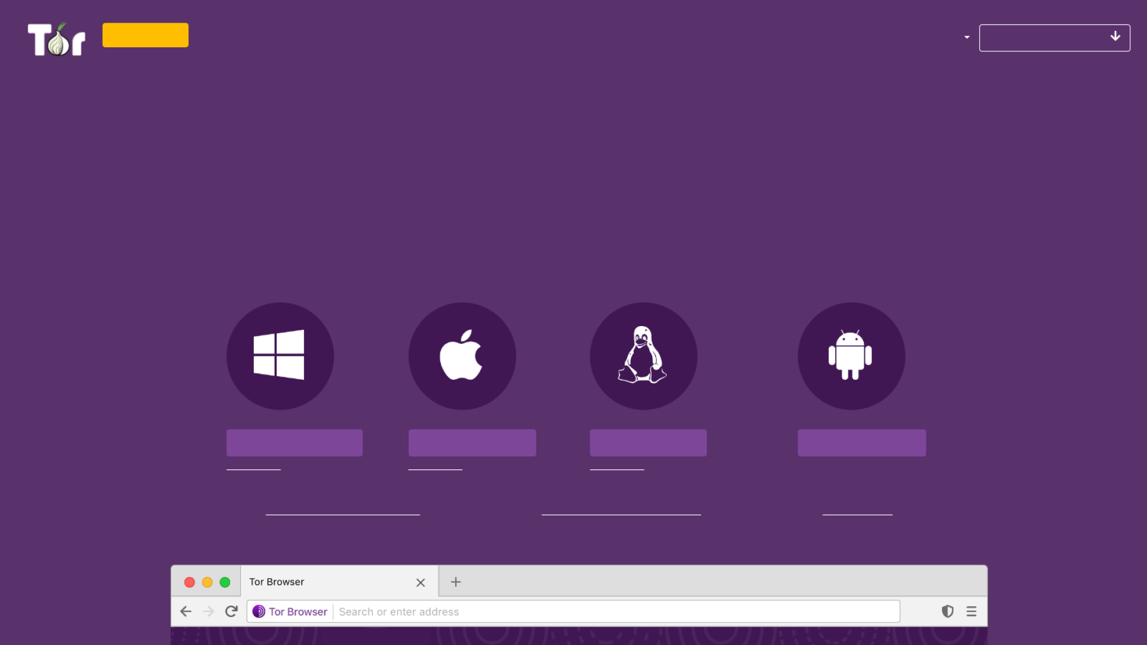Image resolution: width=1147 pixels, height=645 pixels.
Task: Click the yellow header button
Action: (145, 35)
